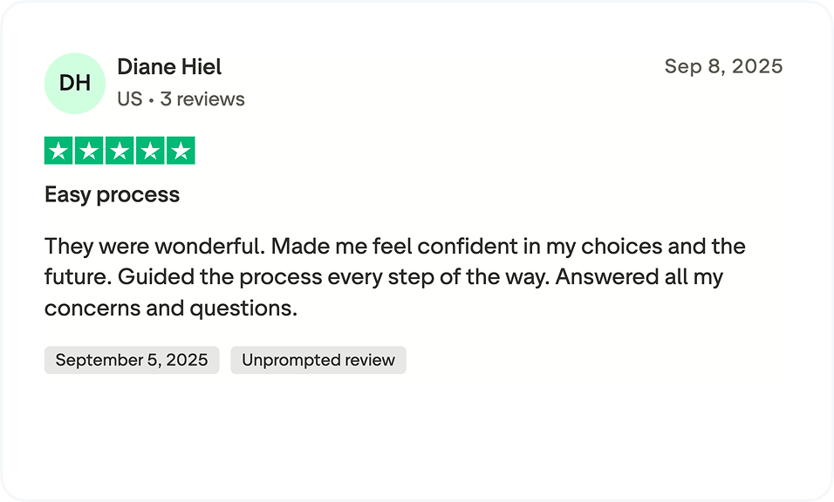Click the word "future" in the review body
The height and width of the screenshot is (502, 834).
coord(74,277)
